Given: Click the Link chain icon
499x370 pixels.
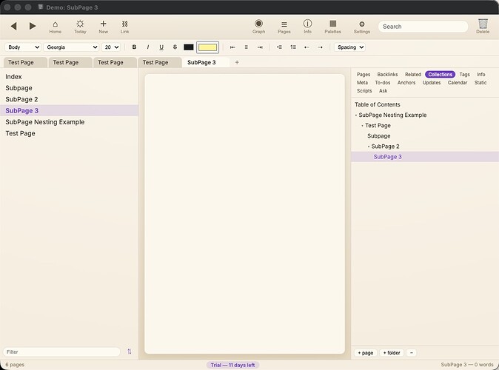Looking at the screenshot, I should (x=124, y=24).
